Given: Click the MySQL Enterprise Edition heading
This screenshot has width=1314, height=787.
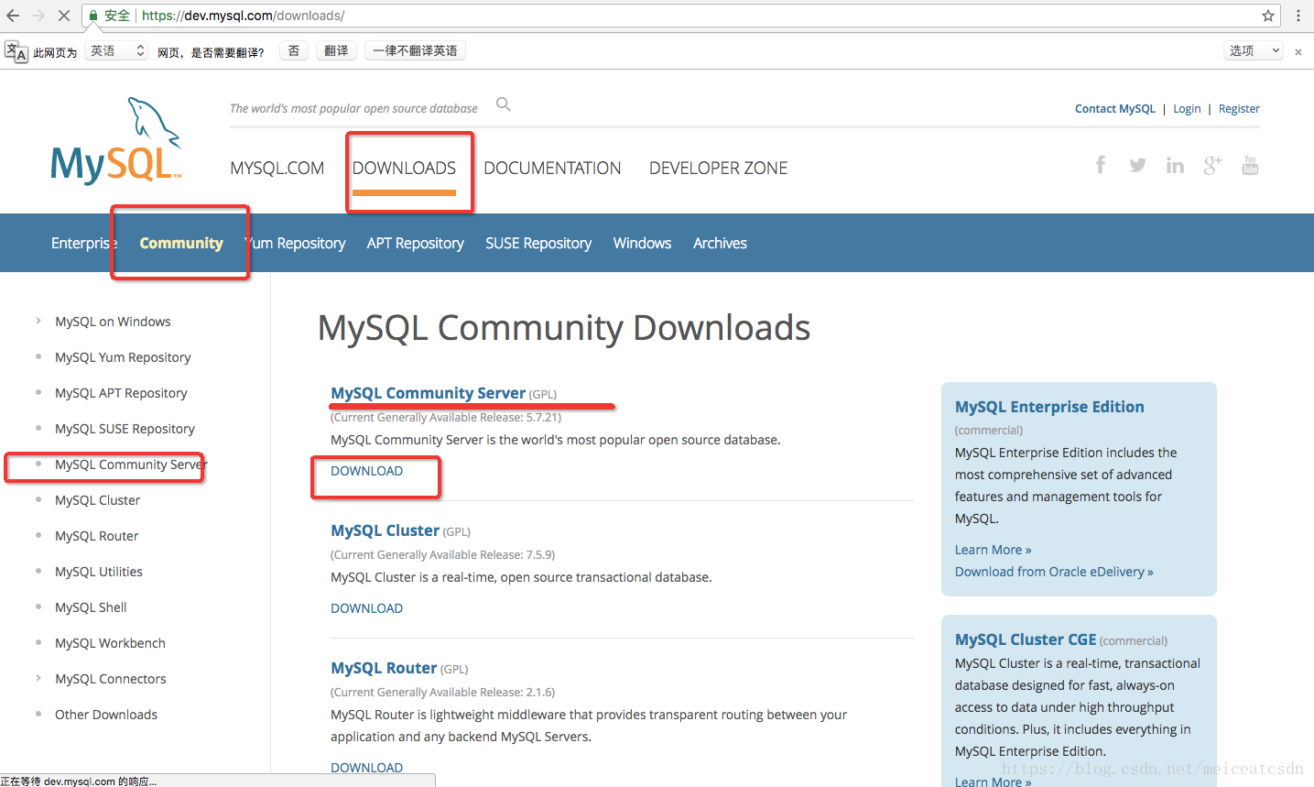Looking at the screenshot, I should click(x=1049, y=407).
